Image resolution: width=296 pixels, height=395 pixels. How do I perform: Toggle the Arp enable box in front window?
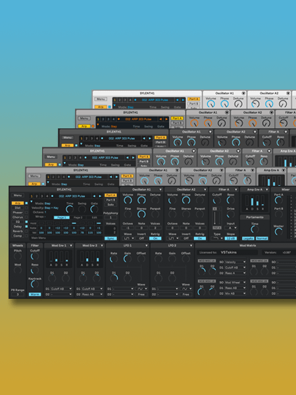(26, 203)
